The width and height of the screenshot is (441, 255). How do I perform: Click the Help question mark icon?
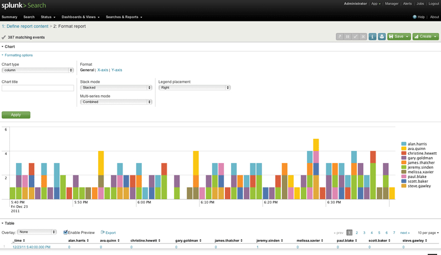414,17
